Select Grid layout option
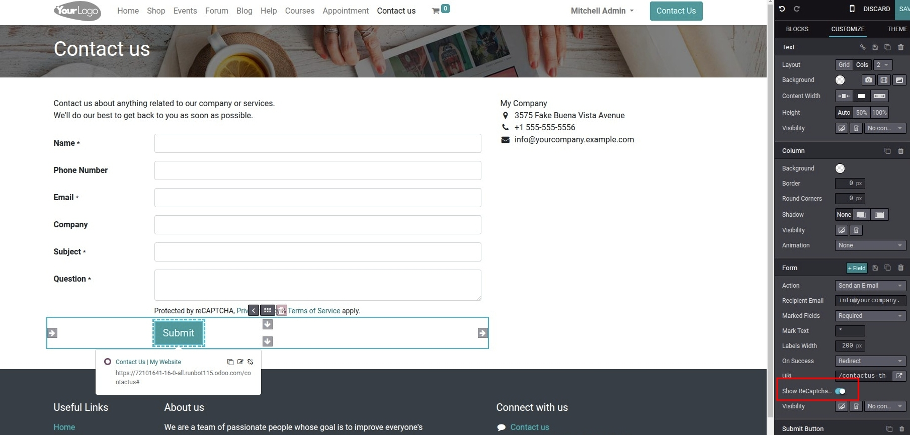This screenshot has height=435, width=910. (844, 65)
